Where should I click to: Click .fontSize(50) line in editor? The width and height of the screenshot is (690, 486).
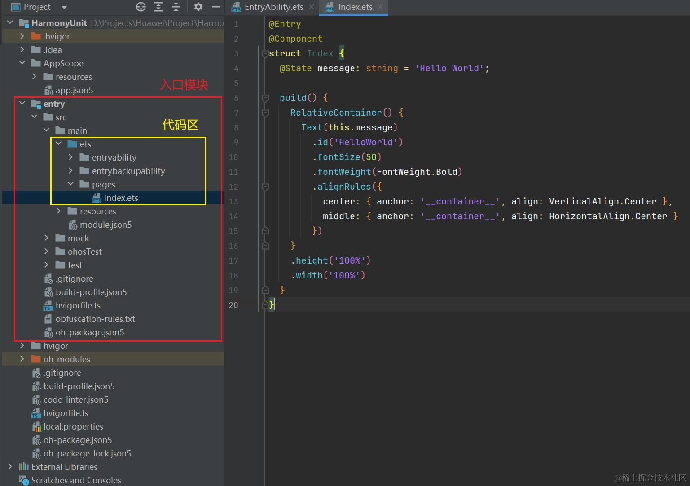coord(347,157)
